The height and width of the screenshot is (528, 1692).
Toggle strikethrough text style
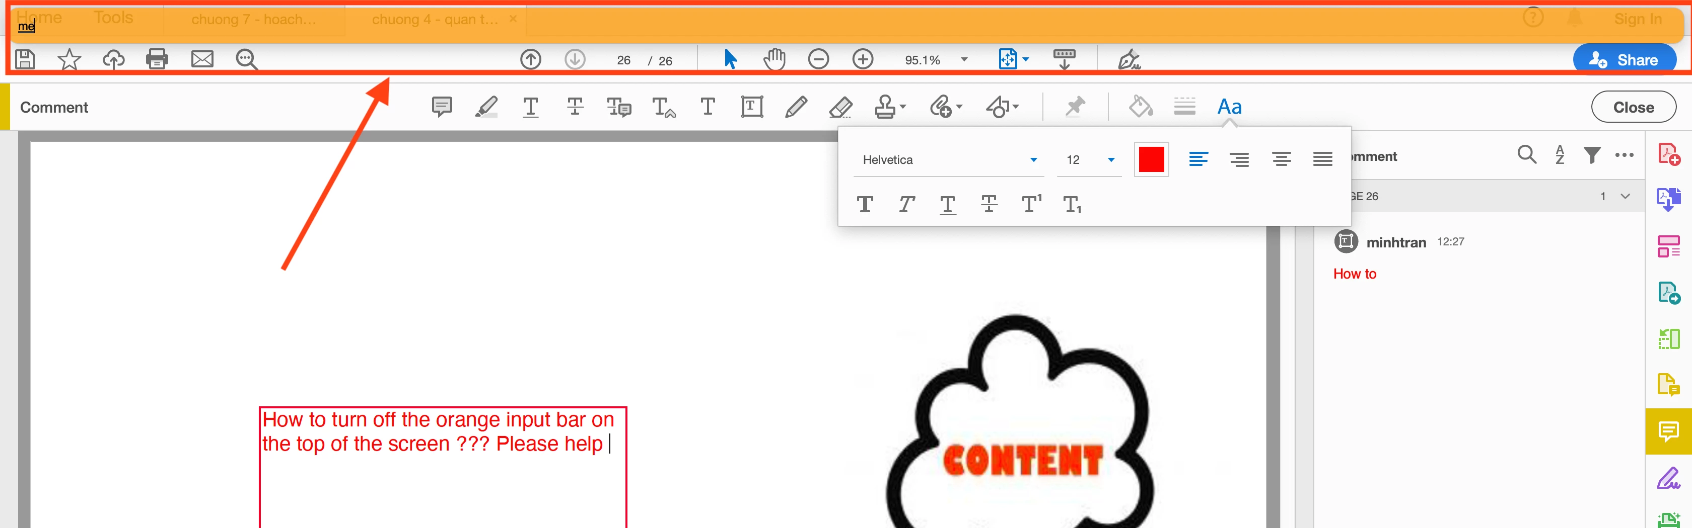coord(989,205)
